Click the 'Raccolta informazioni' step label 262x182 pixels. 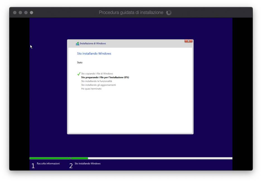pyautogui.click(x=48, y=163)
